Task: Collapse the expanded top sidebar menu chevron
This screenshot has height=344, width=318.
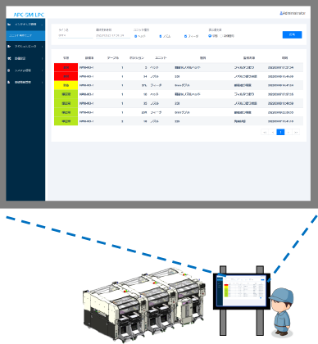Action: coord(42,25)
